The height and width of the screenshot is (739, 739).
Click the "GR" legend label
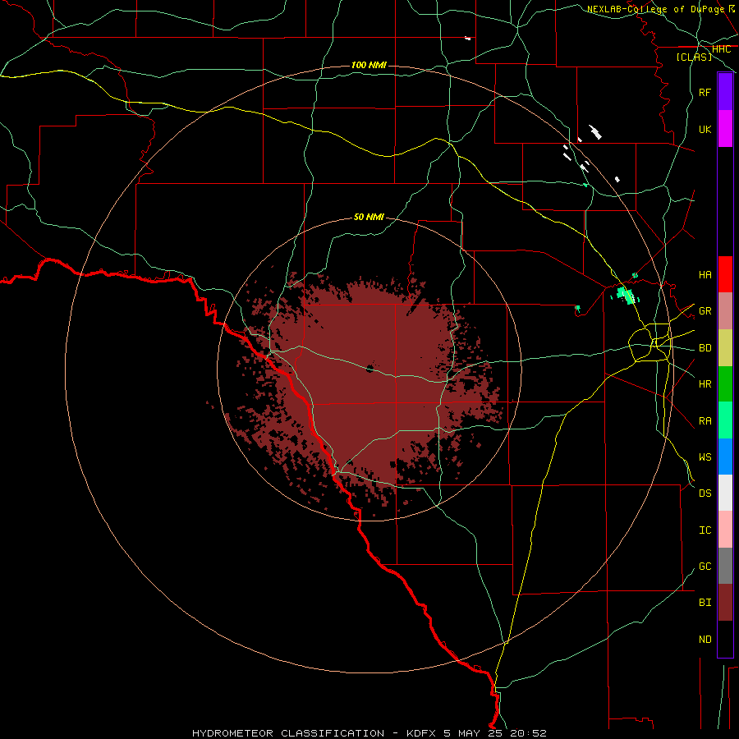pyautogui.click(x=705, y=311)
